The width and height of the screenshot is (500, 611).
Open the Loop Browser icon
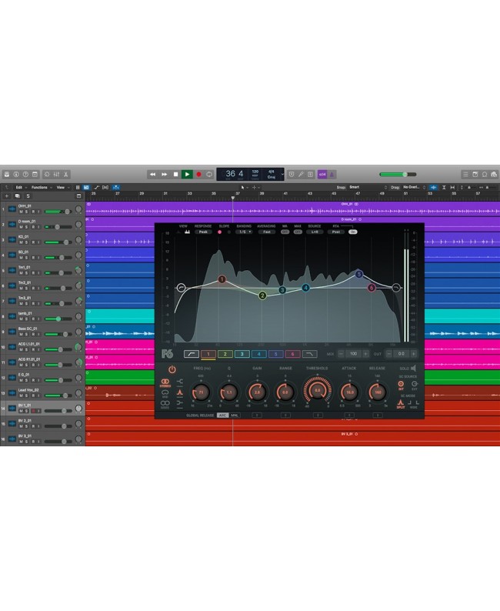(x=485, y=174)
